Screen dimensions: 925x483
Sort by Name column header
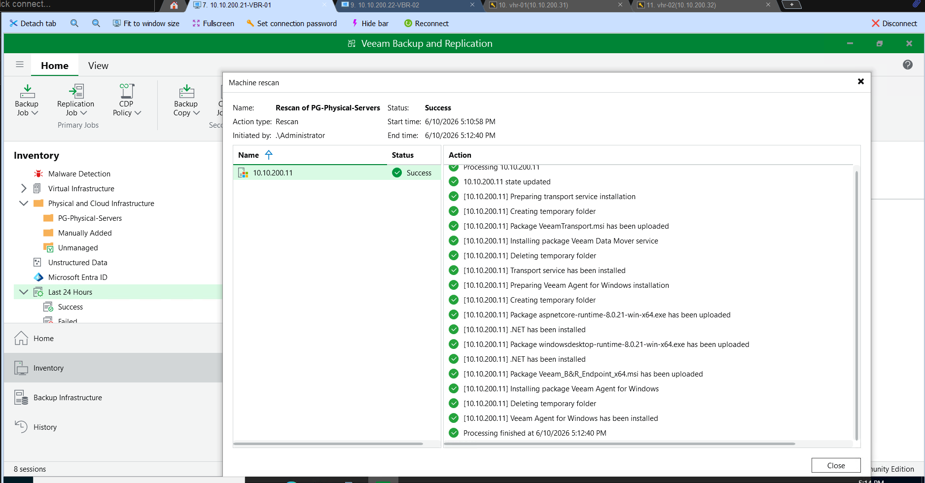coord(310,155)
